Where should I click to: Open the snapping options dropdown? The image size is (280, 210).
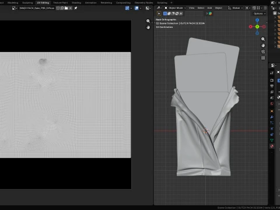[260, 8]
